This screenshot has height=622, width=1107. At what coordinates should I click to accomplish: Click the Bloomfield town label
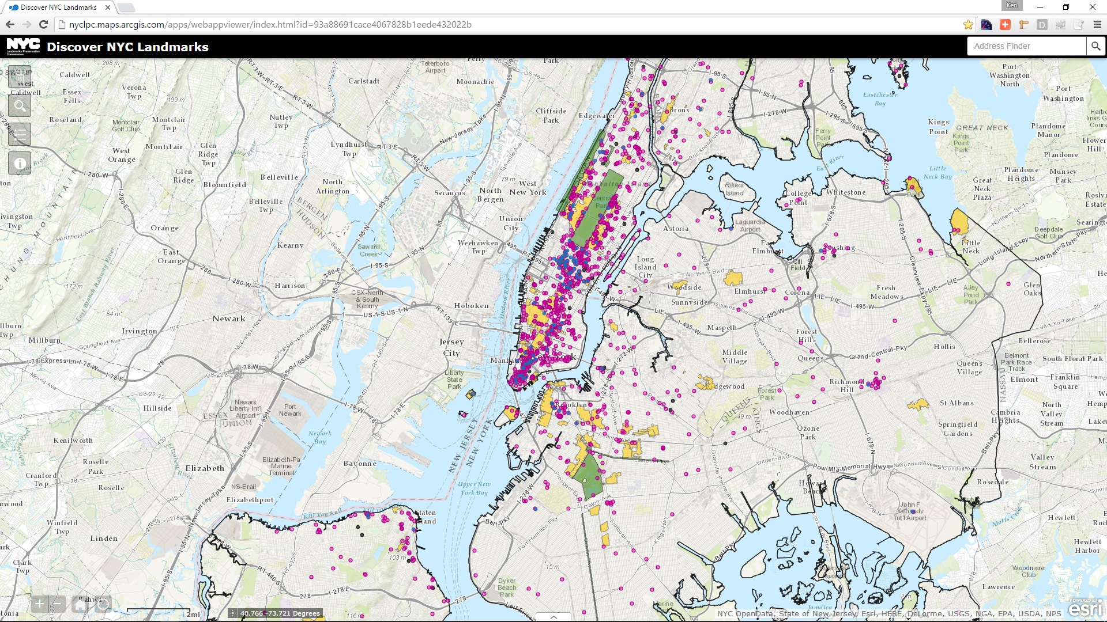(225, 185)
